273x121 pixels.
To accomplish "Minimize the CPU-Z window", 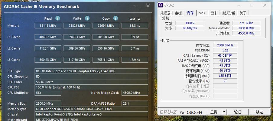I will click(x=238, y=5).
